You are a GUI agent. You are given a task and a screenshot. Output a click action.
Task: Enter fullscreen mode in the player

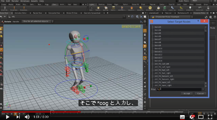pyautogui.click(x=210, y=117)
